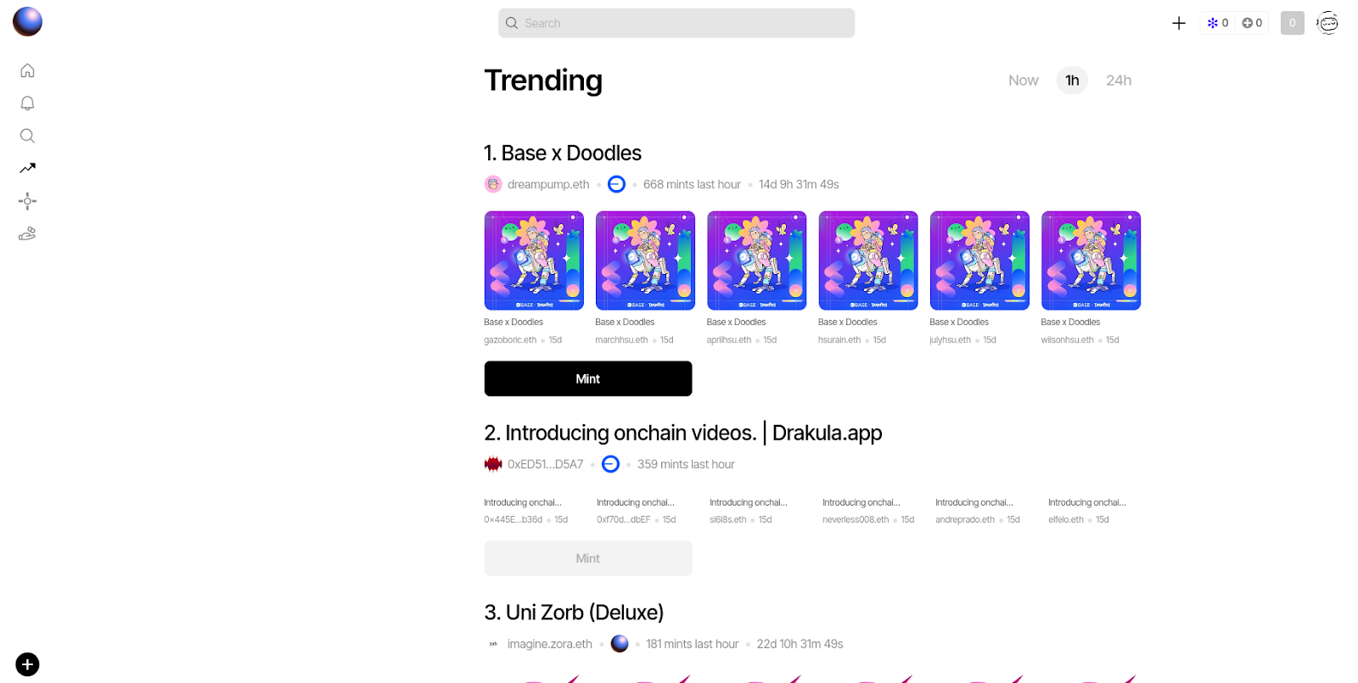Click the Zora orb logo at top left
Viewport: 1358px width, 683px height.
click(27, 21)
